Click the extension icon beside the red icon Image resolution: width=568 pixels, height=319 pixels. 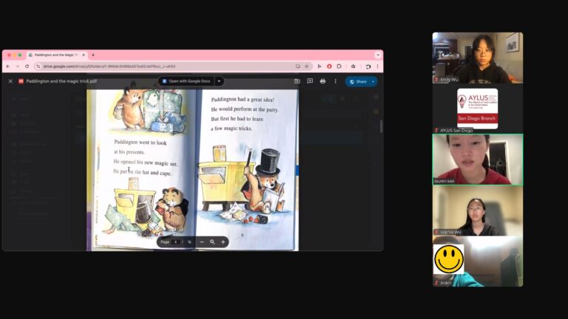[339, 66]
